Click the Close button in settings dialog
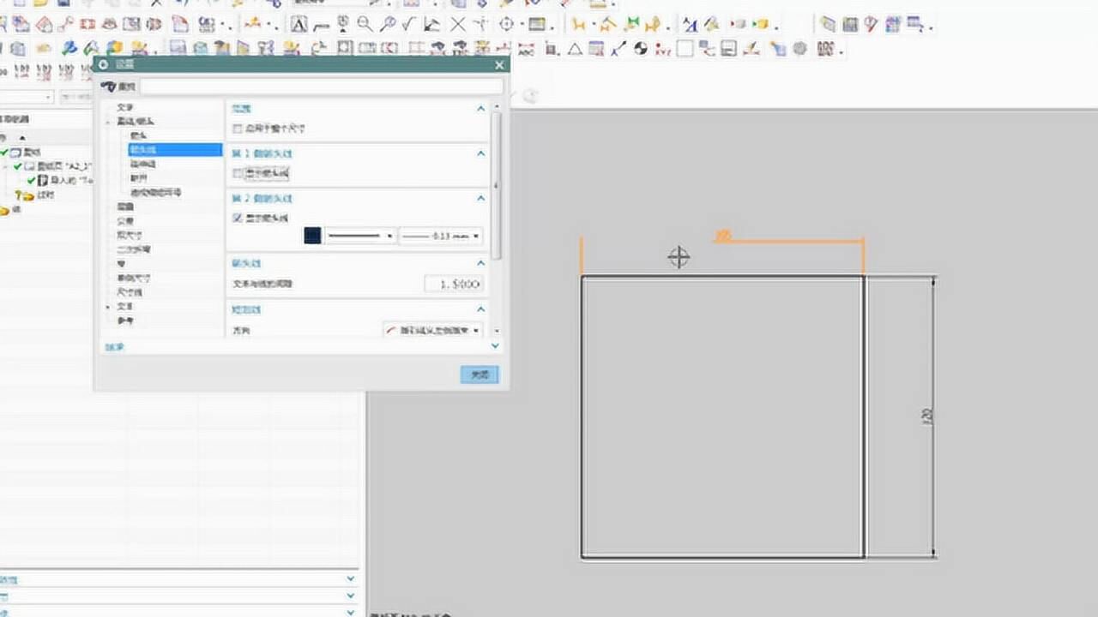 click(479, 374)
